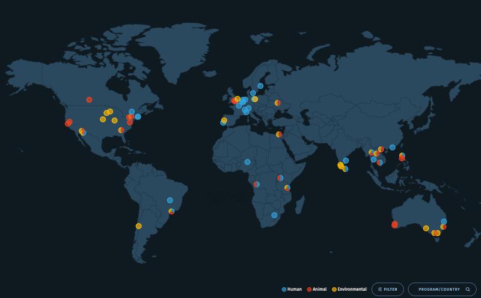Click the blue Human legend color dot

(284, 289)
